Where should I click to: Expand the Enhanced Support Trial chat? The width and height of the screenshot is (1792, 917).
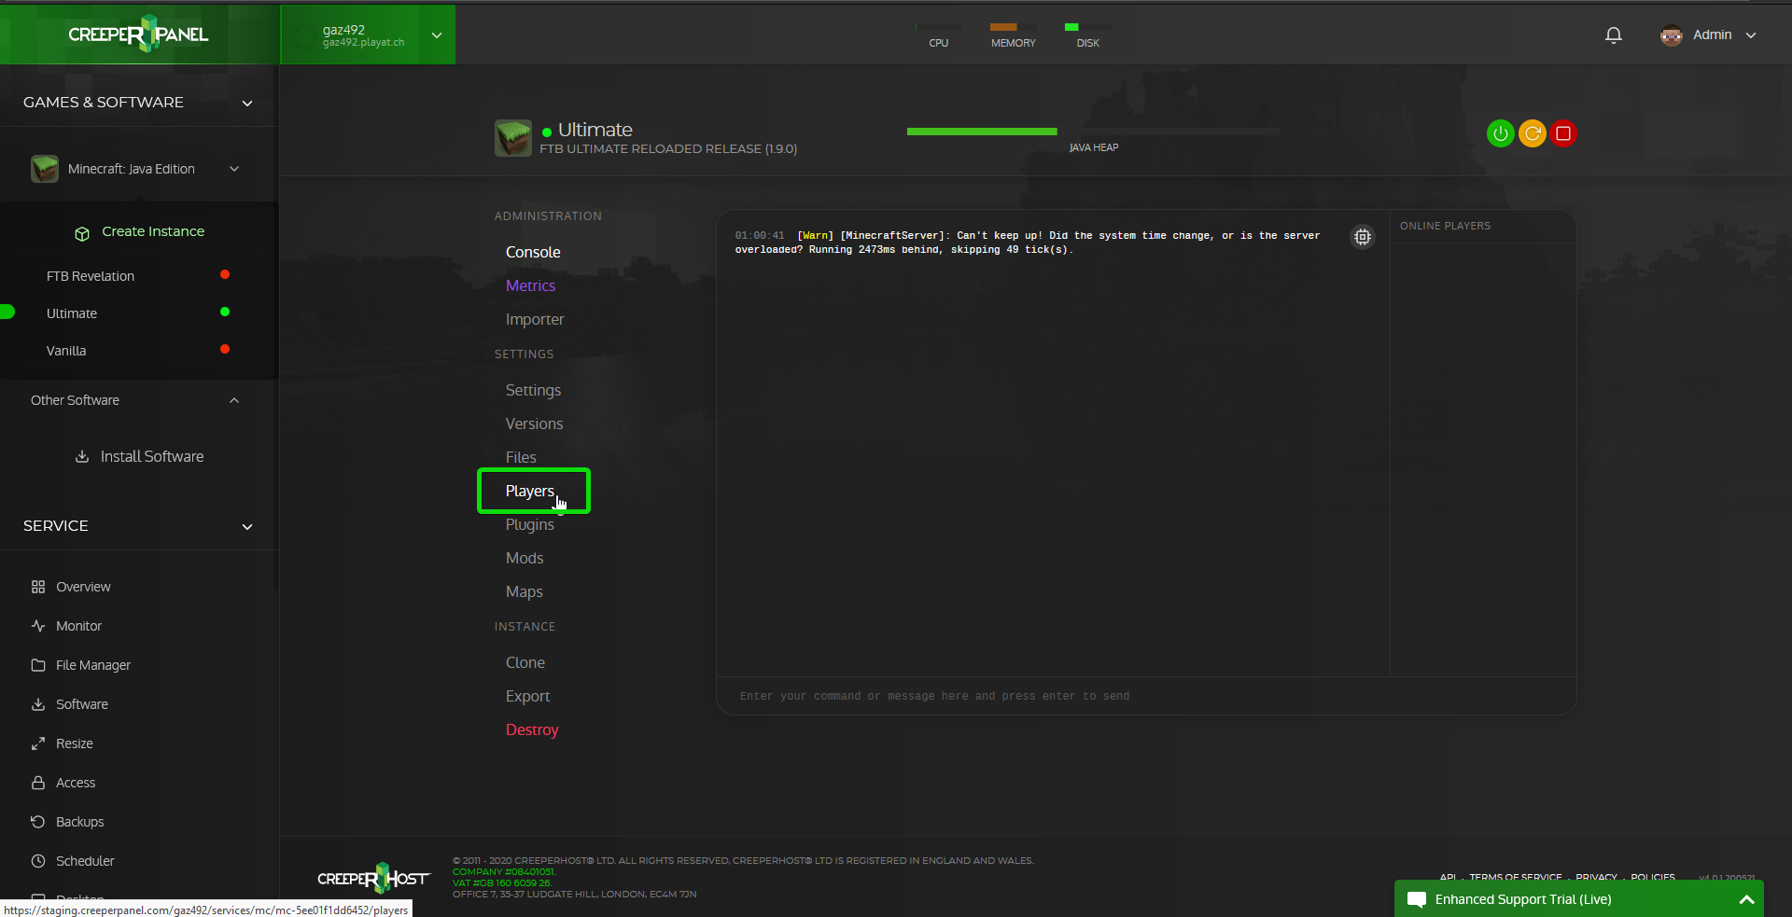(1746, 900)
